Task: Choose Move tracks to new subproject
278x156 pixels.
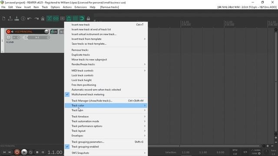Action: pyautogui.click(x=106, y=60)
